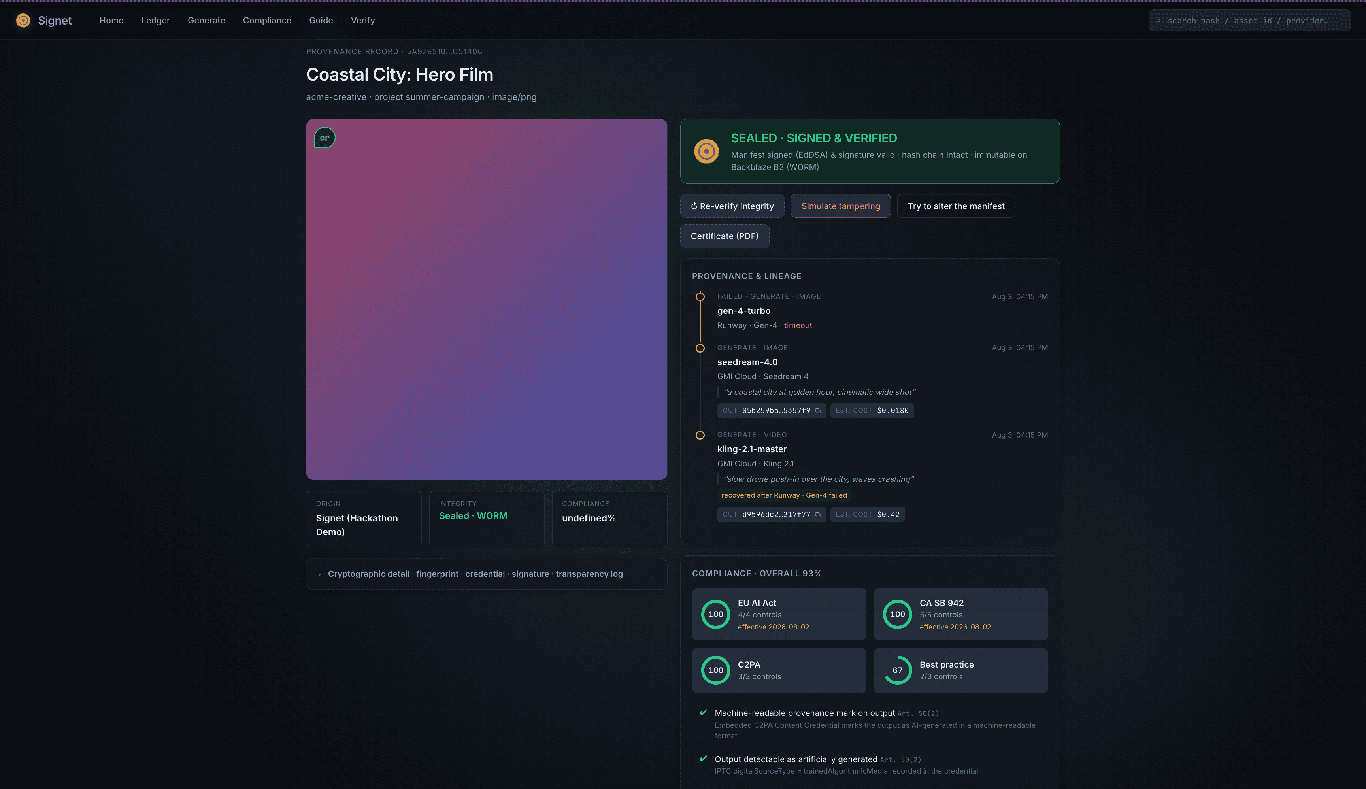Focus the search hash input field
The image size is (1366, 789).
(x=1249, y=21)
